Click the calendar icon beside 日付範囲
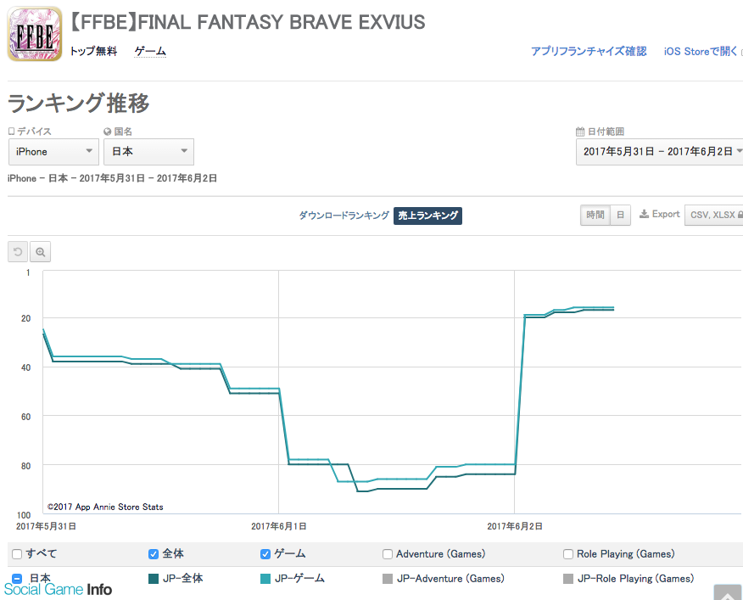The image size is (743, 600). point(580,132)
